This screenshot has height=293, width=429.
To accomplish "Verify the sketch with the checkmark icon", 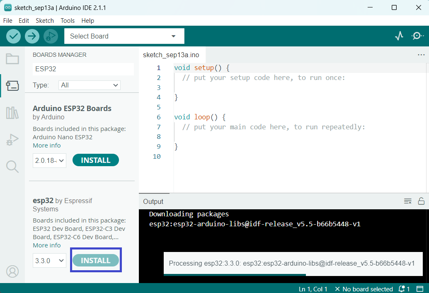I will (x=13, y=36).
